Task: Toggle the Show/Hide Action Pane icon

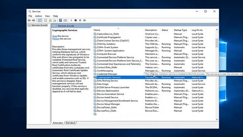Action: click(65, 20)
